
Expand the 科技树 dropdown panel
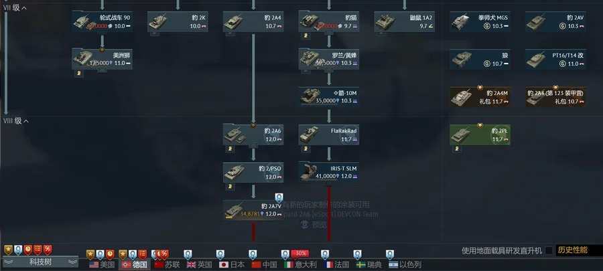[40, 262]
